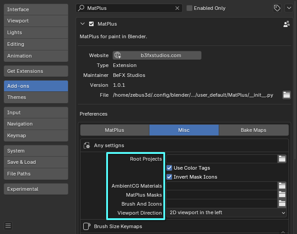Open the MatPlus add-on file location folder
This screenshot has height=234, width=297.
click(286, 95)
